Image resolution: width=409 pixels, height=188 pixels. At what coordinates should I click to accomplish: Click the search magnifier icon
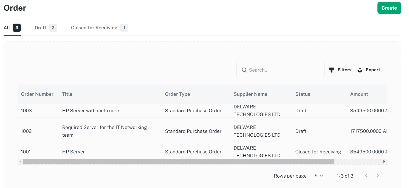coord(244,70)
